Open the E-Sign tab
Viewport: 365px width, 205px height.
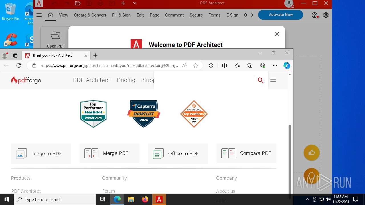click(x=232, y=15)
